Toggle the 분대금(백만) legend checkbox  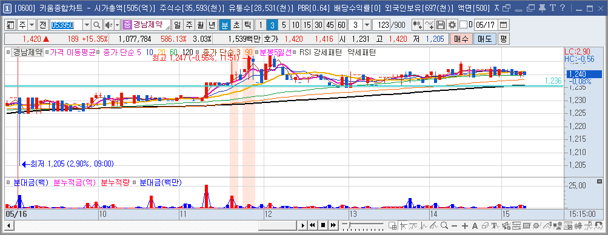[x=135, y=182]
